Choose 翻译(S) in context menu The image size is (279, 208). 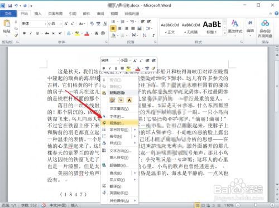point(119,186)
